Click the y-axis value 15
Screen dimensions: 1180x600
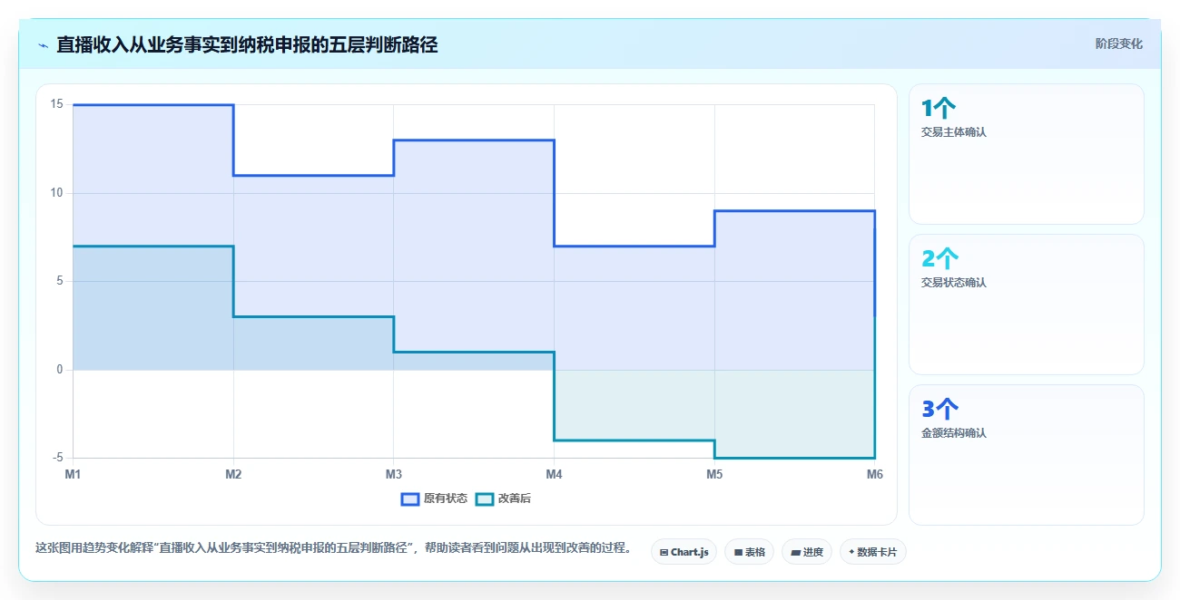56,104
